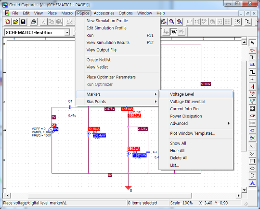Open the Bill of Materials toolbar icon

(x=227, y=22)
